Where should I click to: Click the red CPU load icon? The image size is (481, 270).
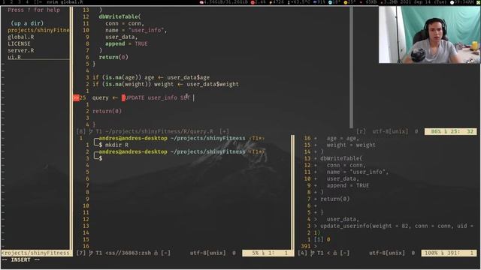coord(253,2)
